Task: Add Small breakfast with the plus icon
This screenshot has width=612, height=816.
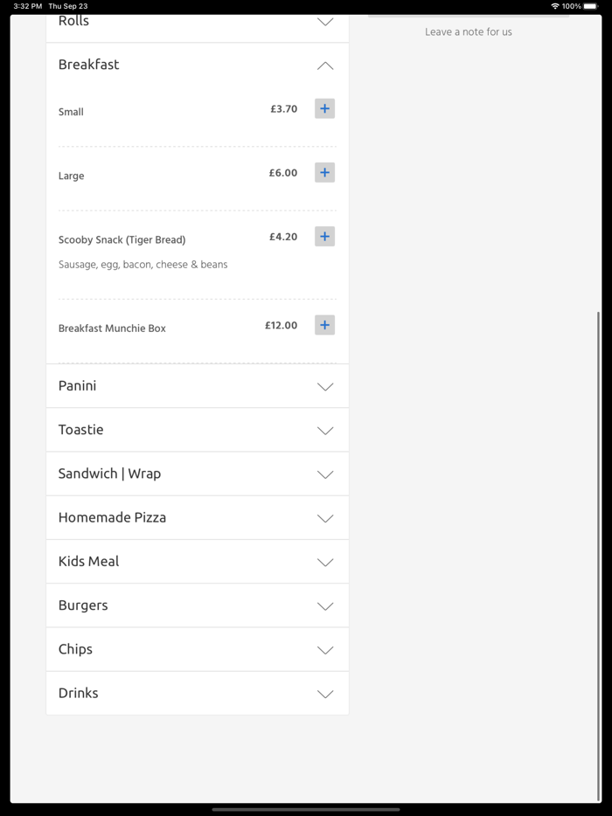Action: (x=324, y=109)
